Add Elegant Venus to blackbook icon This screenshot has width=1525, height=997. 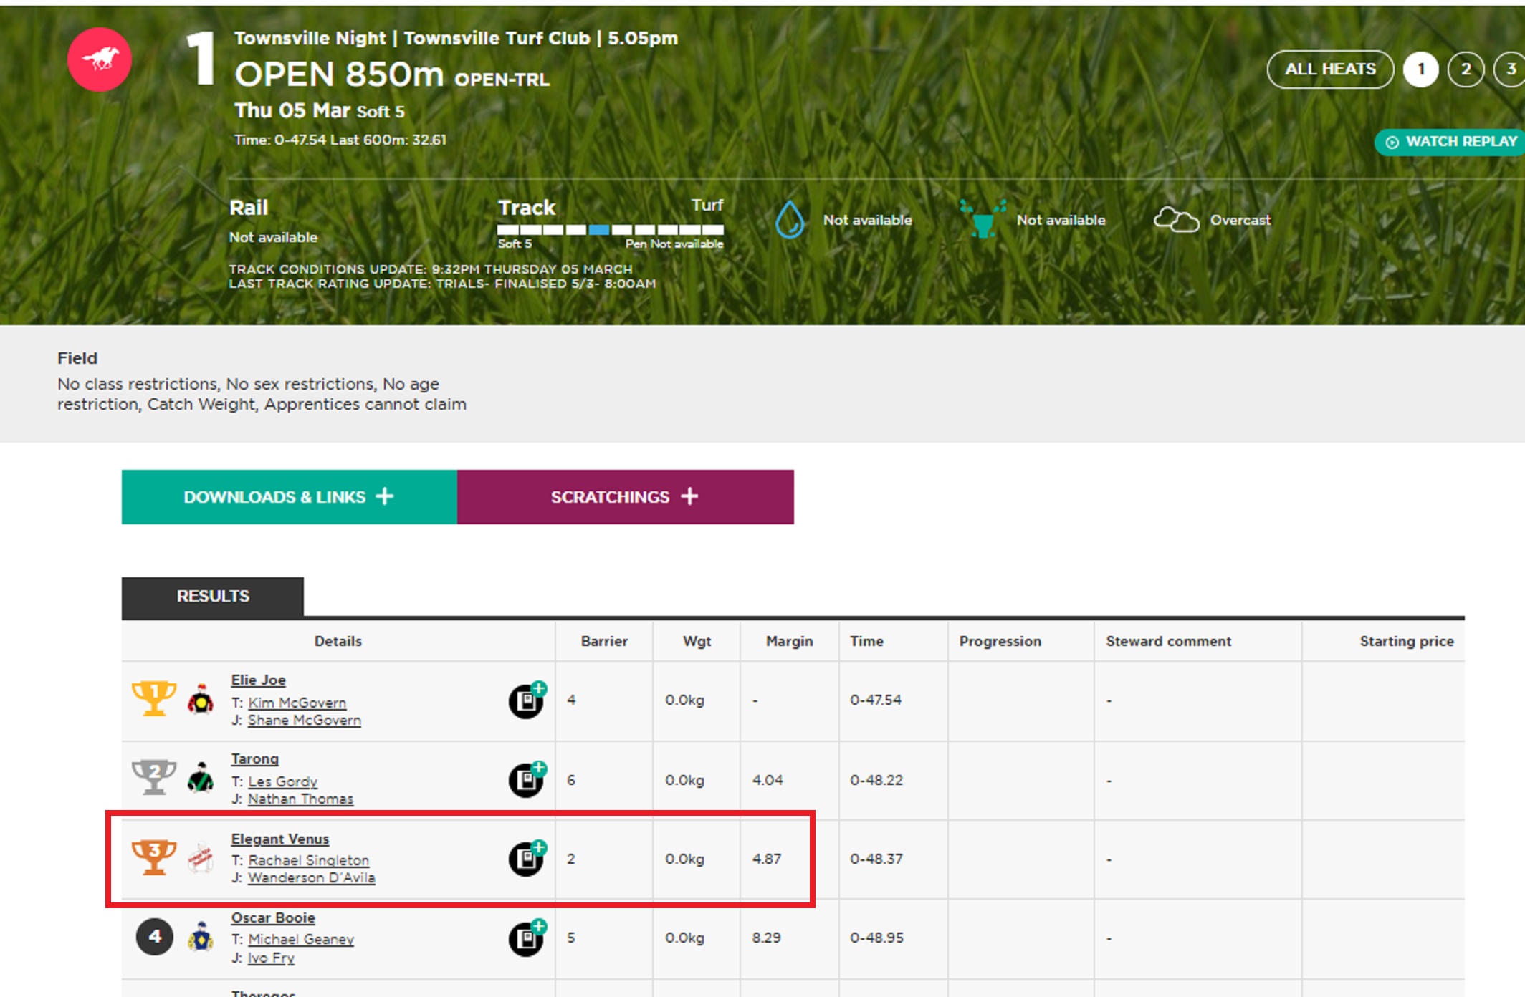click(x=527, y=858)
